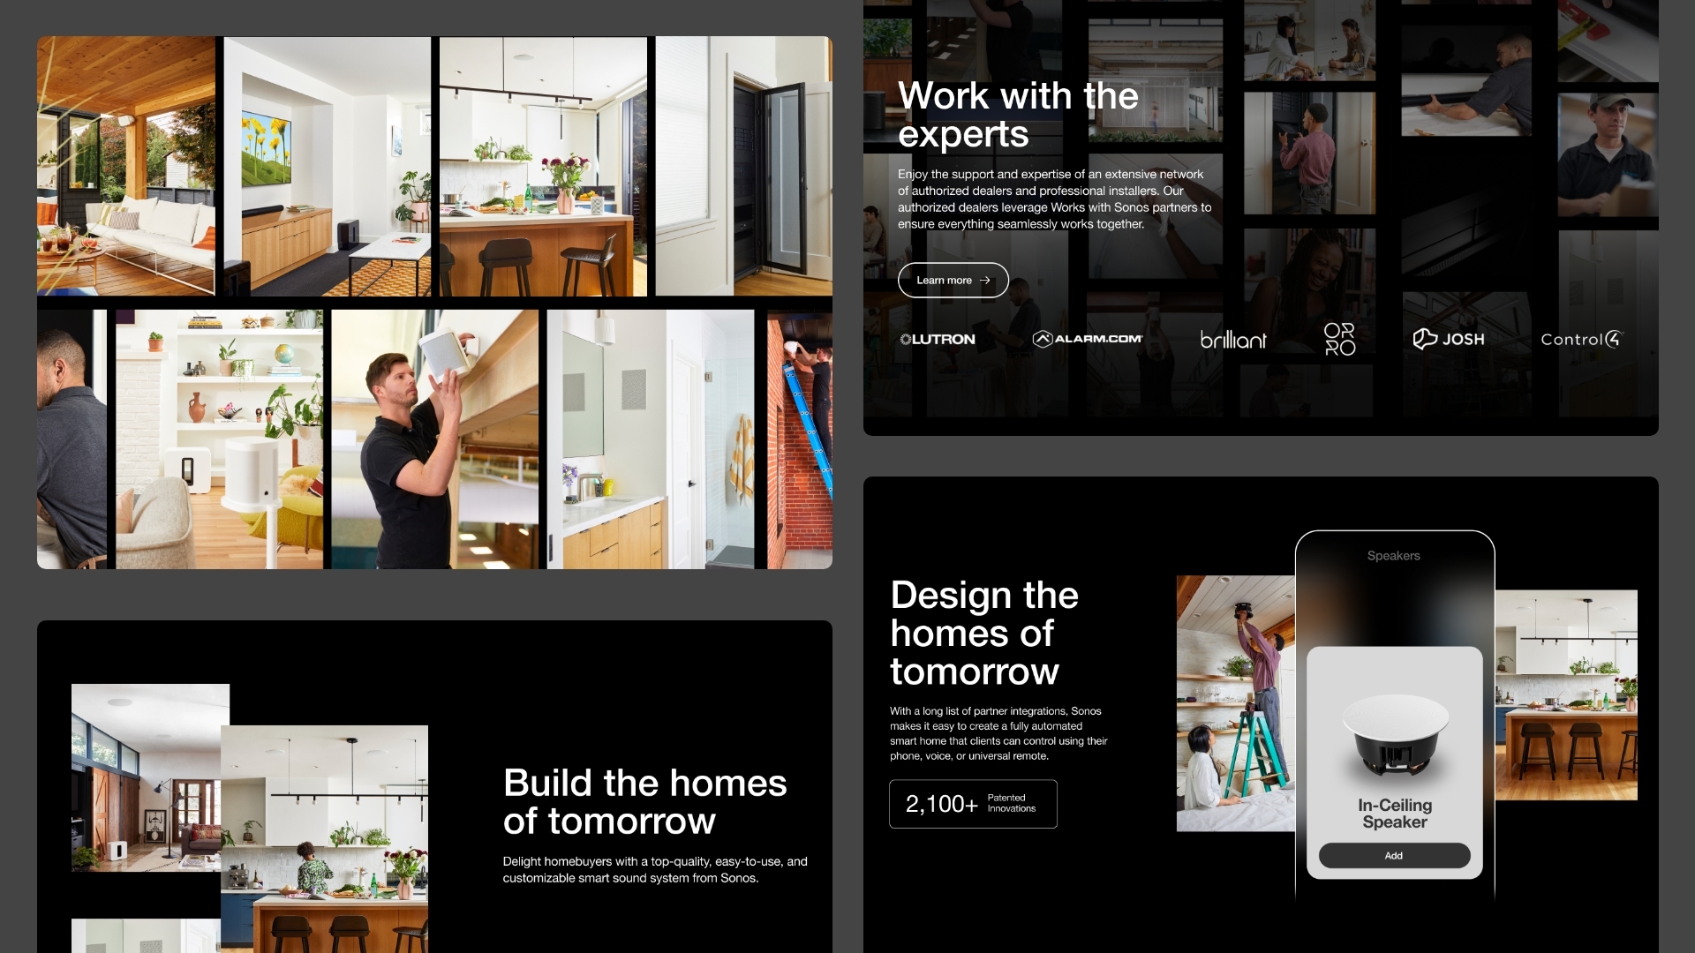Click the Lutron partner logo icon
The height and width of the screenshot is (953, 1695).
pos(936,339)
